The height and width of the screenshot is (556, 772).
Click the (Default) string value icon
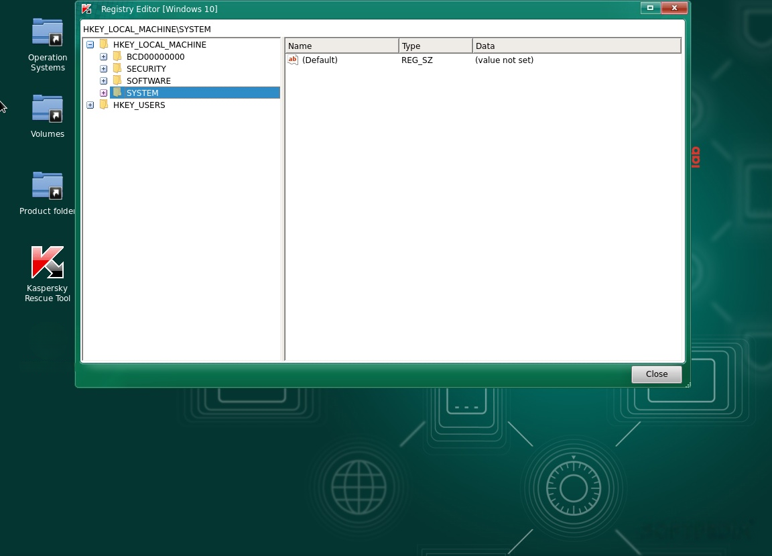(293, 60)
